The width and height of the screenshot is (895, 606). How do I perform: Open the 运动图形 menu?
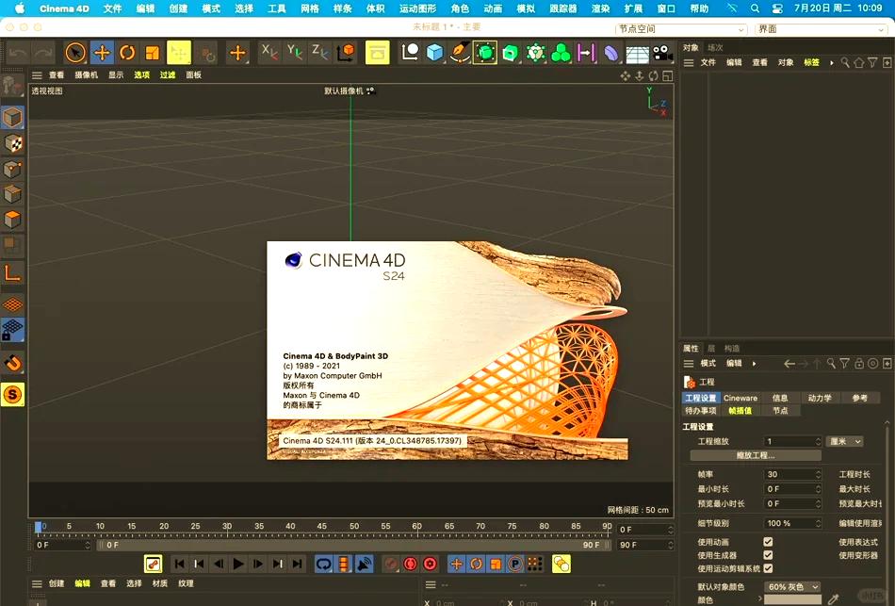point(417,8)
